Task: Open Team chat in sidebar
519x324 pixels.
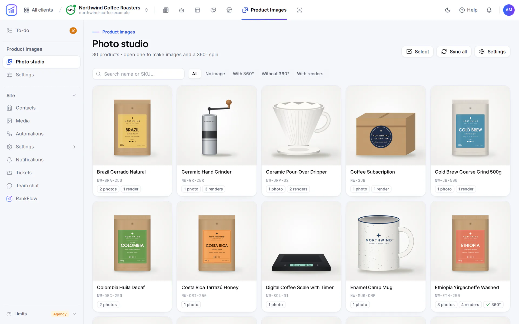Action: point(42,186)
